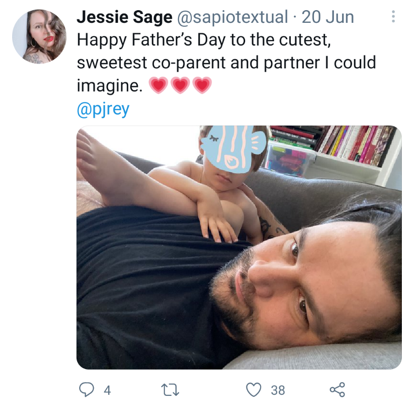414x405 pixels.
Task: Open the share icon options
Action: tap(337, 389)
